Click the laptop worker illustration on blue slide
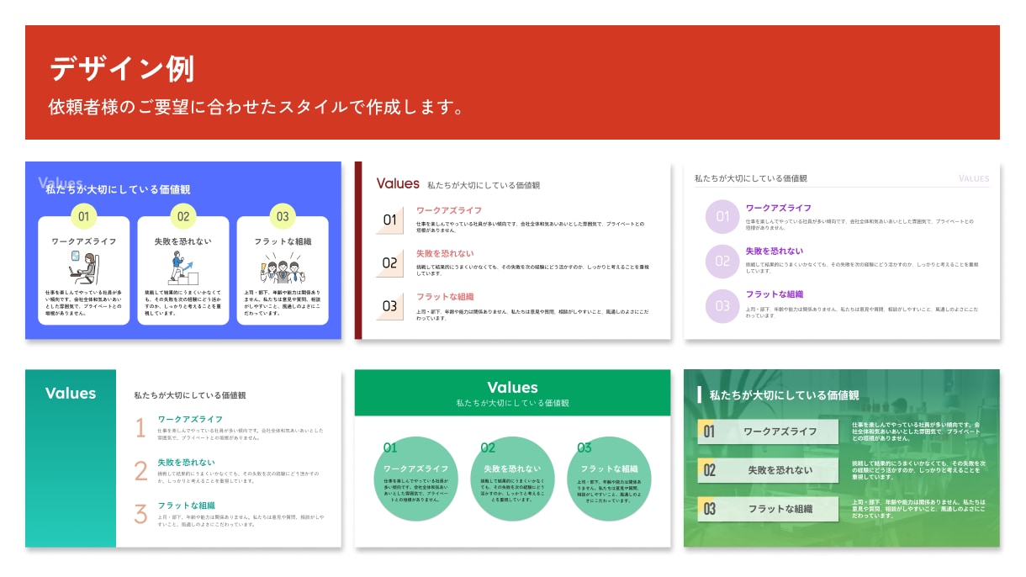1026x577 pixels. [84, 267]
